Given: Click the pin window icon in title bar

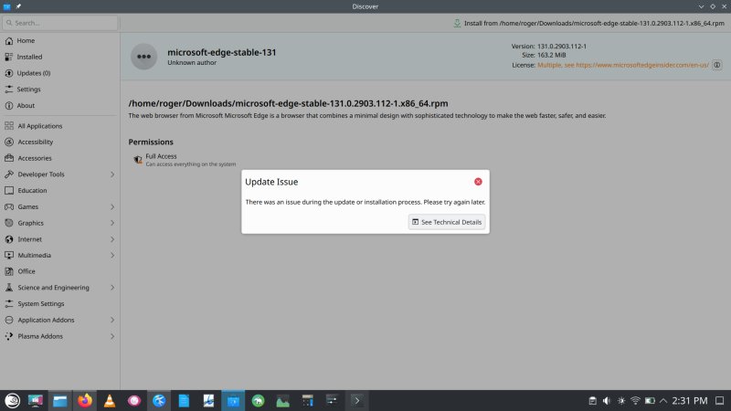Looking at the screenshot, I should pos(18,6).
